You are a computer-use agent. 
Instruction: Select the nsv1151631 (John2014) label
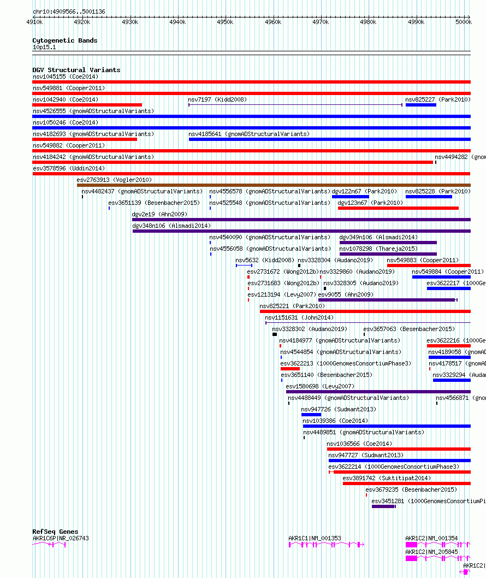(x=299, y=317)
